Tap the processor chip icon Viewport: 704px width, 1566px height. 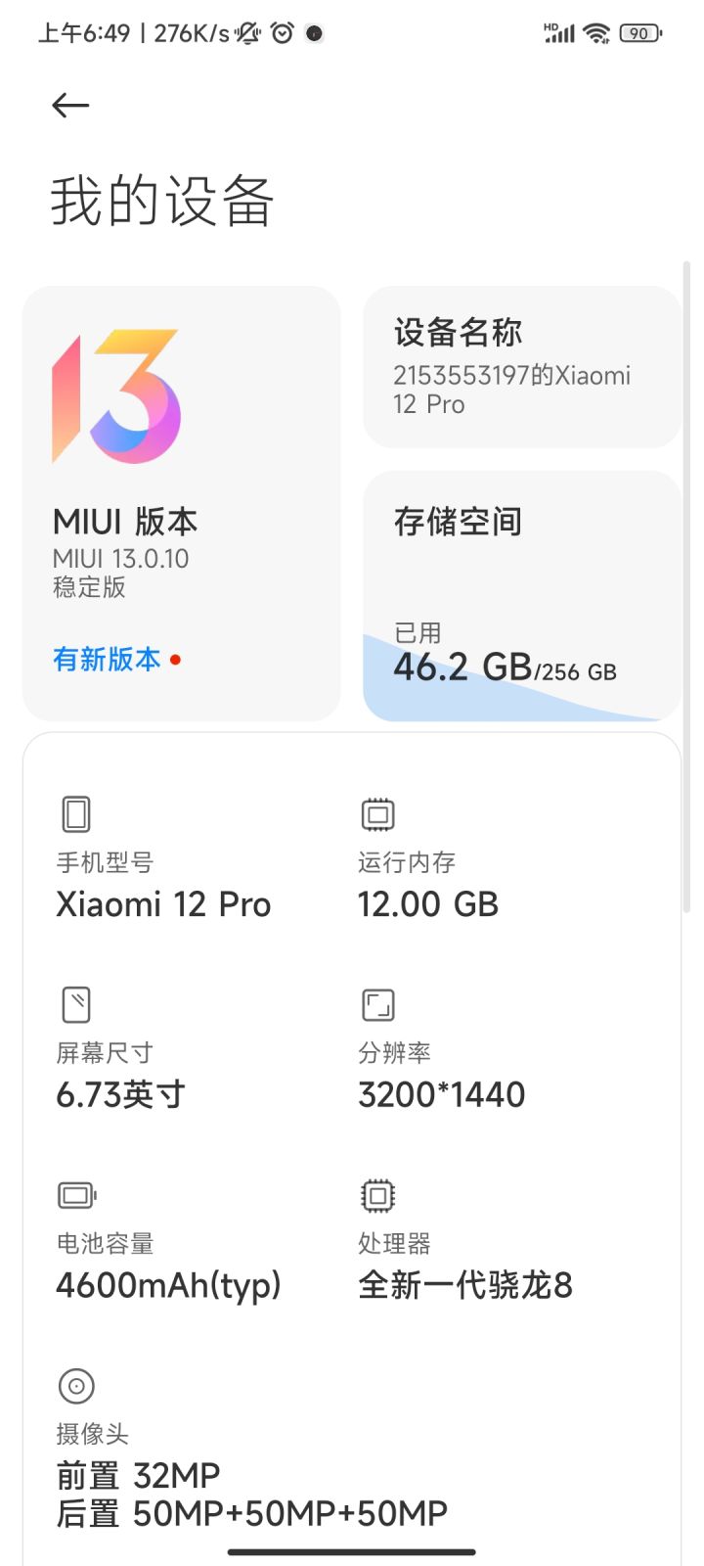(x=377, y=1195)
